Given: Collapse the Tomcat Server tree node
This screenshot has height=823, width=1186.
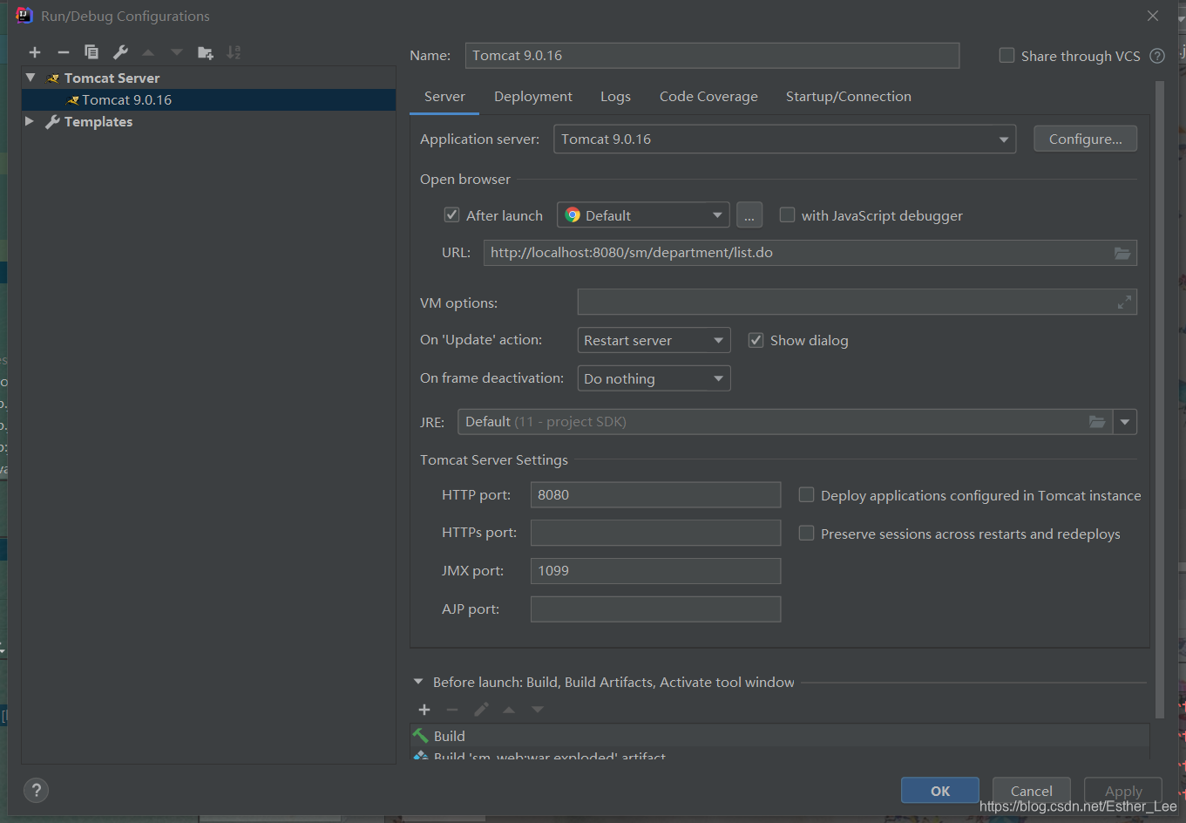Looking at the screenshot, I should pyautogui.click(x=30, y=78).
